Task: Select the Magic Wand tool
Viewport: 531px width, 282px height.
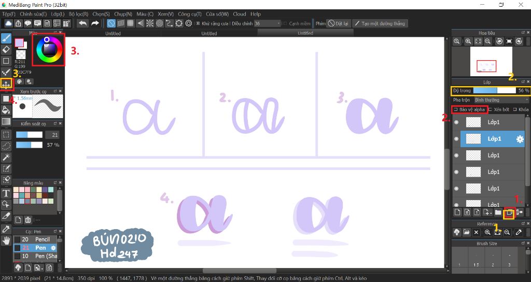Action: (6, 157)
